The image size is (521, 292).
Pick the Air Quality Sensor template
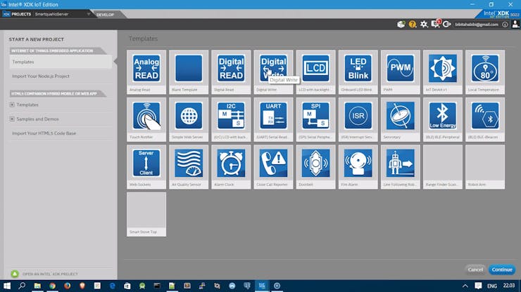tap(189, 167)
